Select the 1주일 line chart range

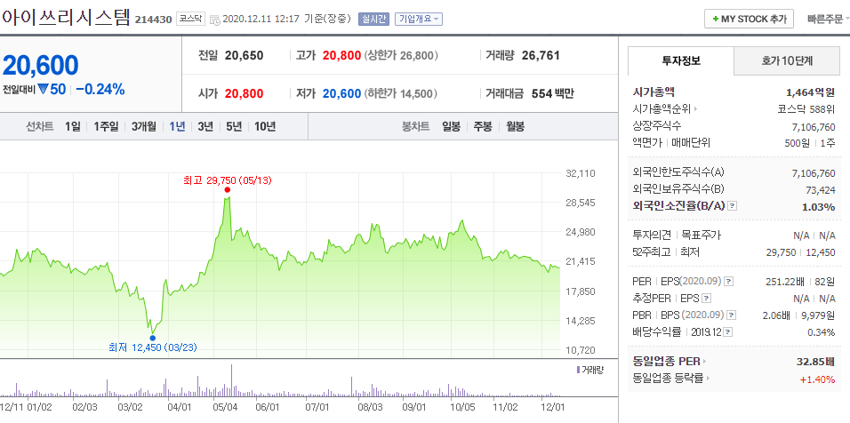[106, 127]
